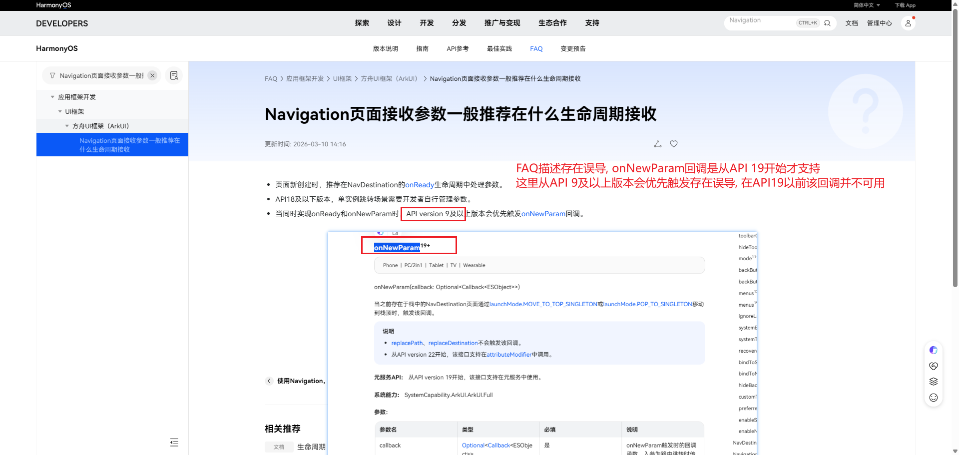Click the HarmonyOS heading in the sub-navigation bar

[x=57, y=48]
